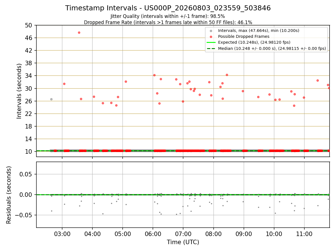336x252 pixels.
Task: Click the Median legend entry text
Action: point(272,48)
